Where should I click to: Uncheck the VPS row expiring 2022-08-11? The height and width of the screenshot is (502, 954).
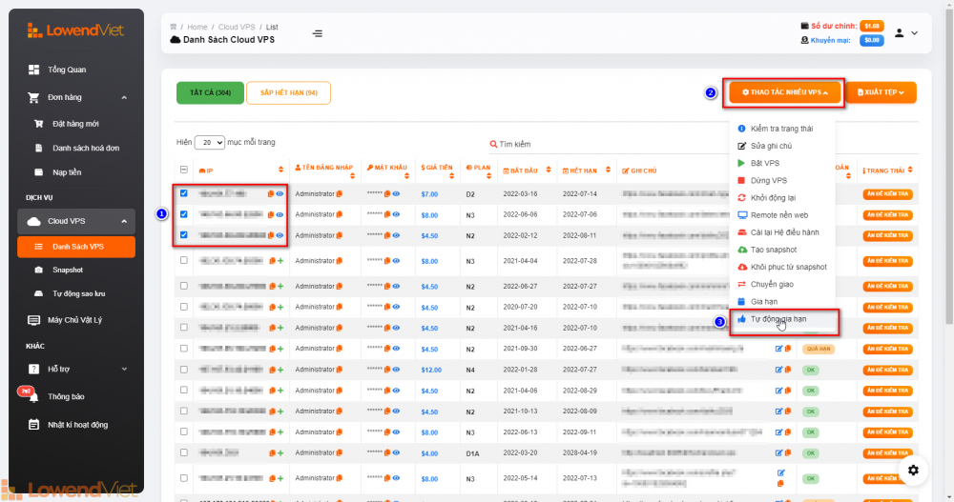coord(184,235)
